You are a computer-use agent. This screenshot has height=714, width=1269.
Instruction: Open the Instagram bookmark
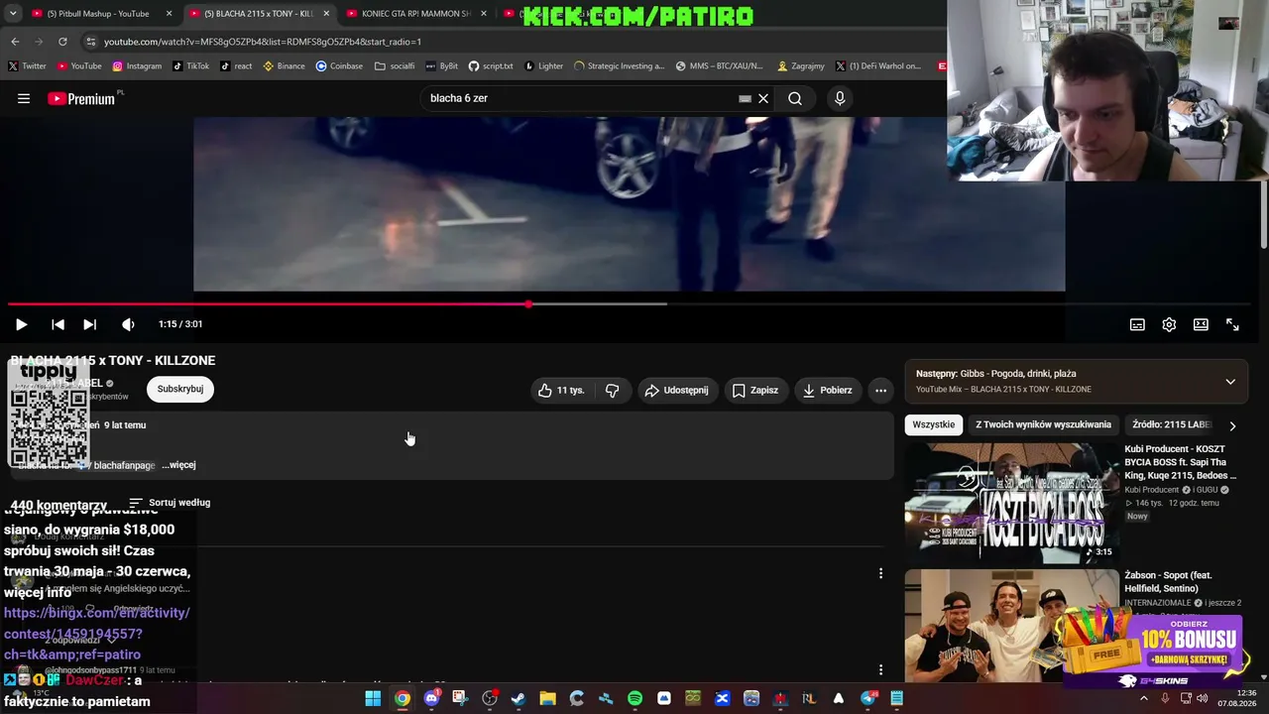coord(137,66)
